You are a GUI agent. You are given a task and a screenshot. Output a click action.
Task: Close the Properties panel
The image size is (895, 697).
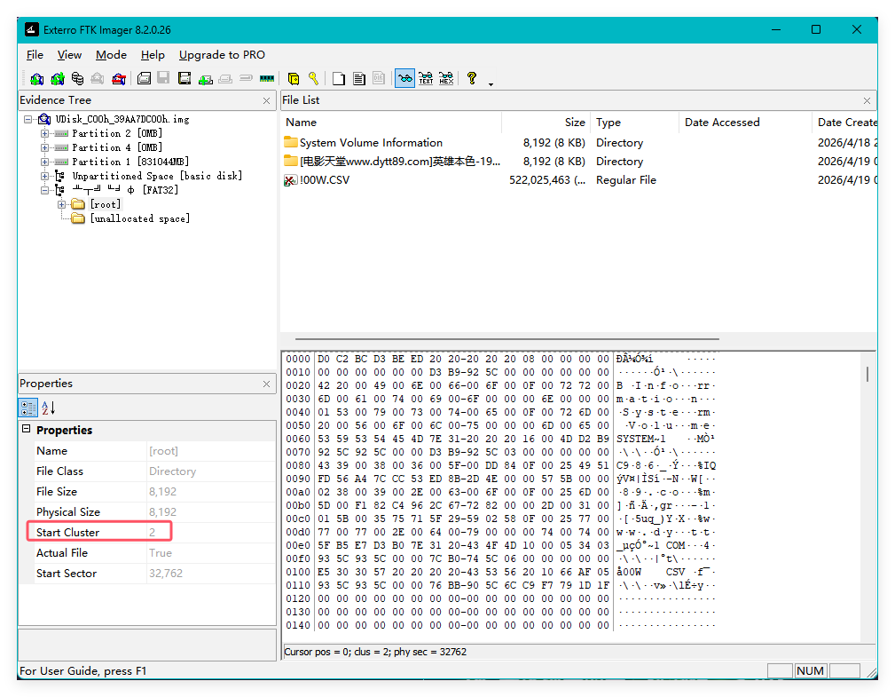(x=267, y=384)
